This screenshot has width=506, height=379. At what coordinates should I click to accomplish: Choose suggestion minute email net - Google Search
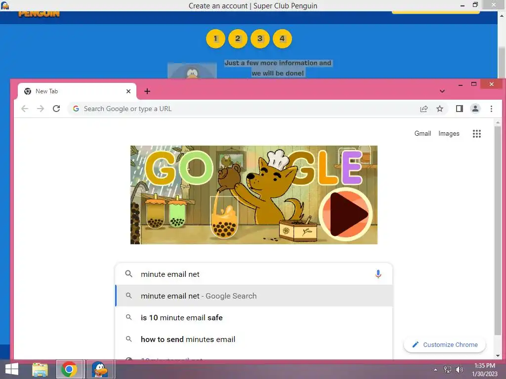(x=253, y=296)
